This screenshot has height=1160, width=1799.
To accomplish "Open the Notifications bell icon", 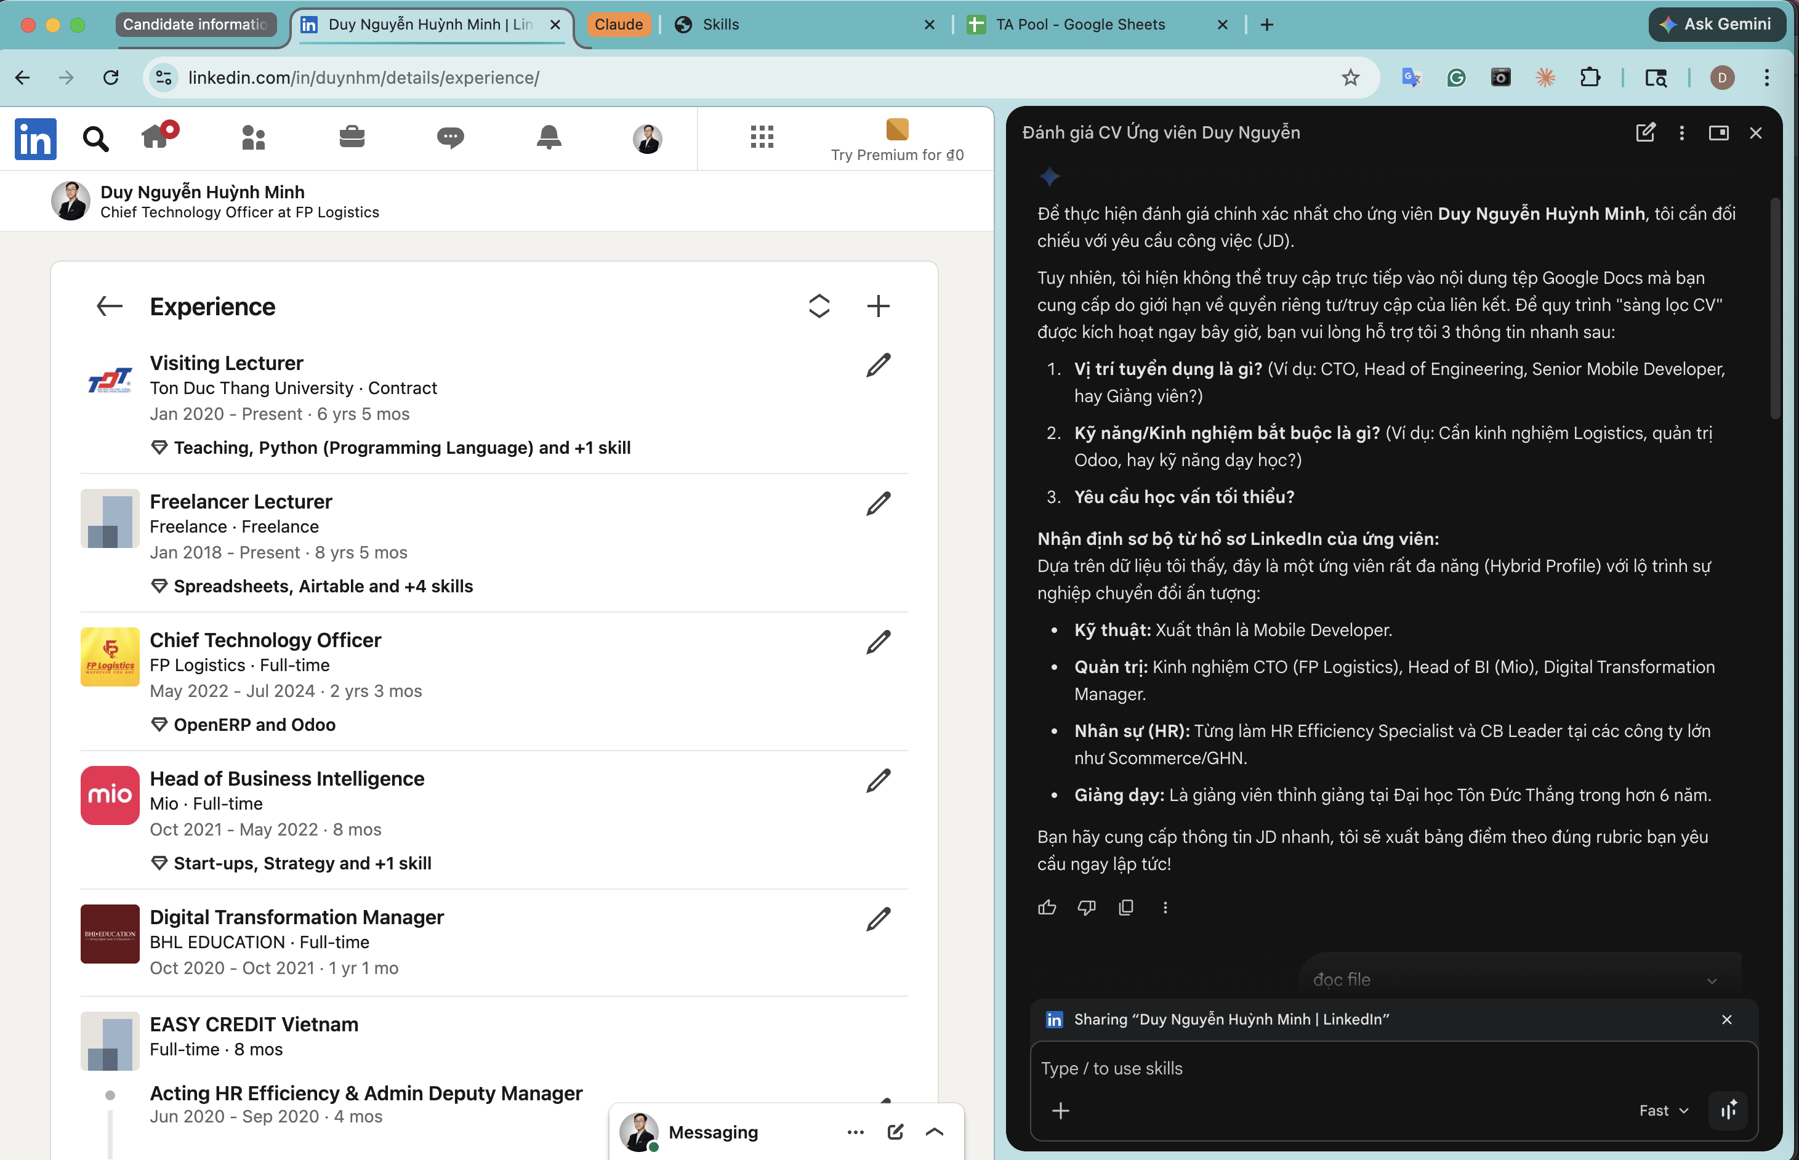I will (x=549, y=137).
